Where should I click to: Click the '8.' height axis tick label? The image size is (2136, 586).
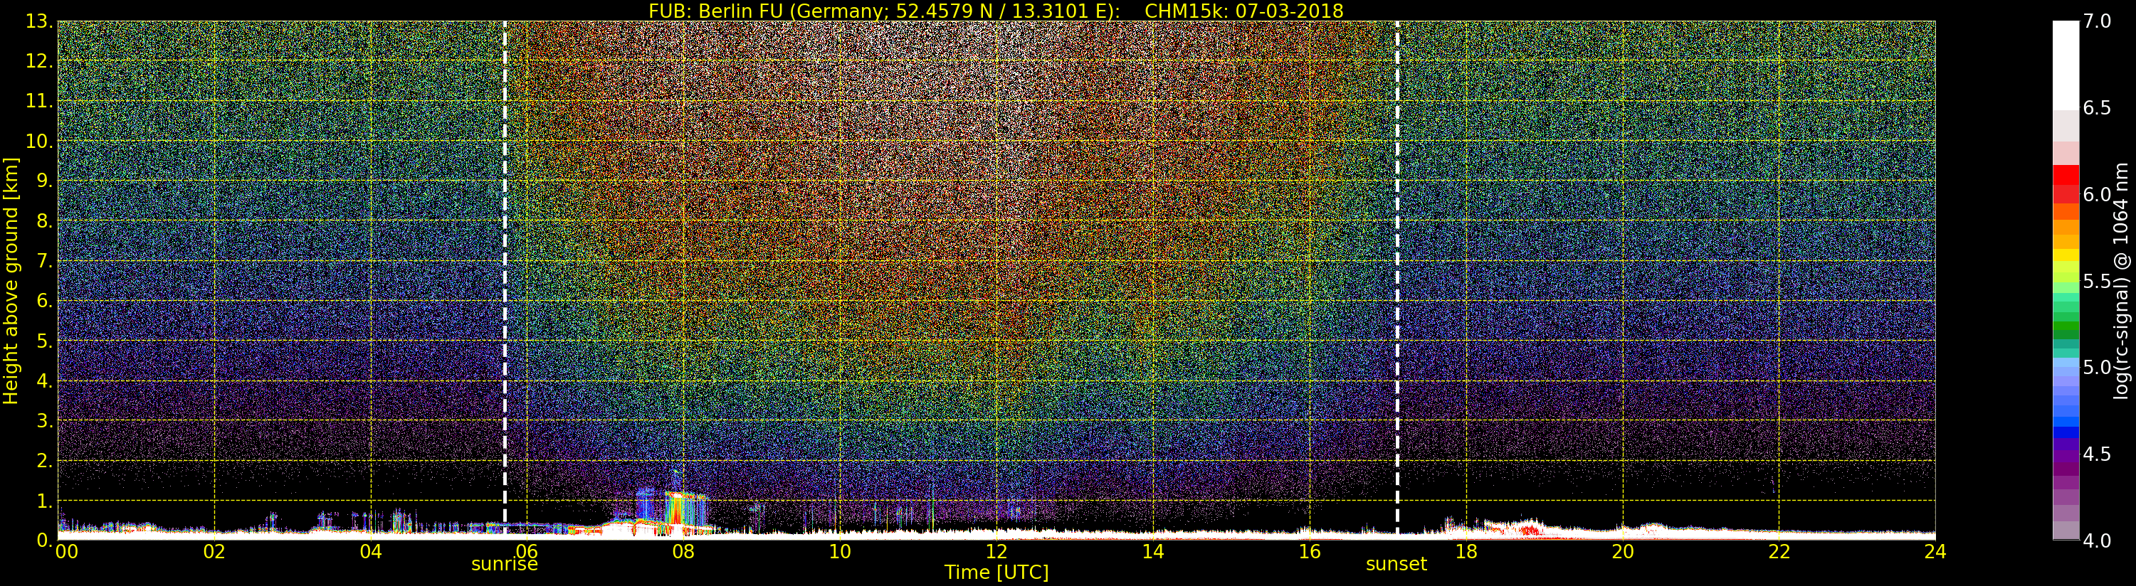45,221
